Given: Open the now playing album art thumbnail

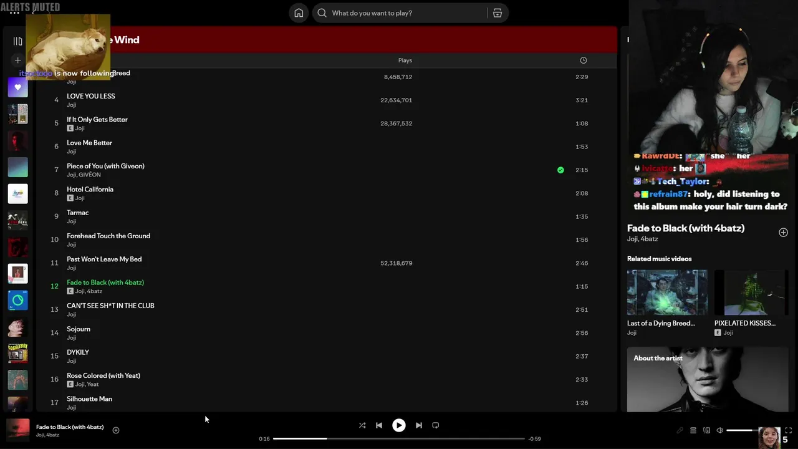Looking at the screenshot, I should [17, 430].
